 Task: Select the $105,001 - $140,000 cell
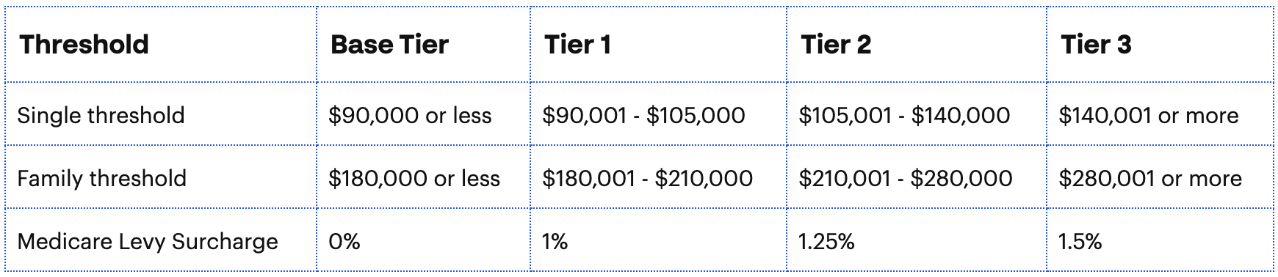click(x=917, y=114)
